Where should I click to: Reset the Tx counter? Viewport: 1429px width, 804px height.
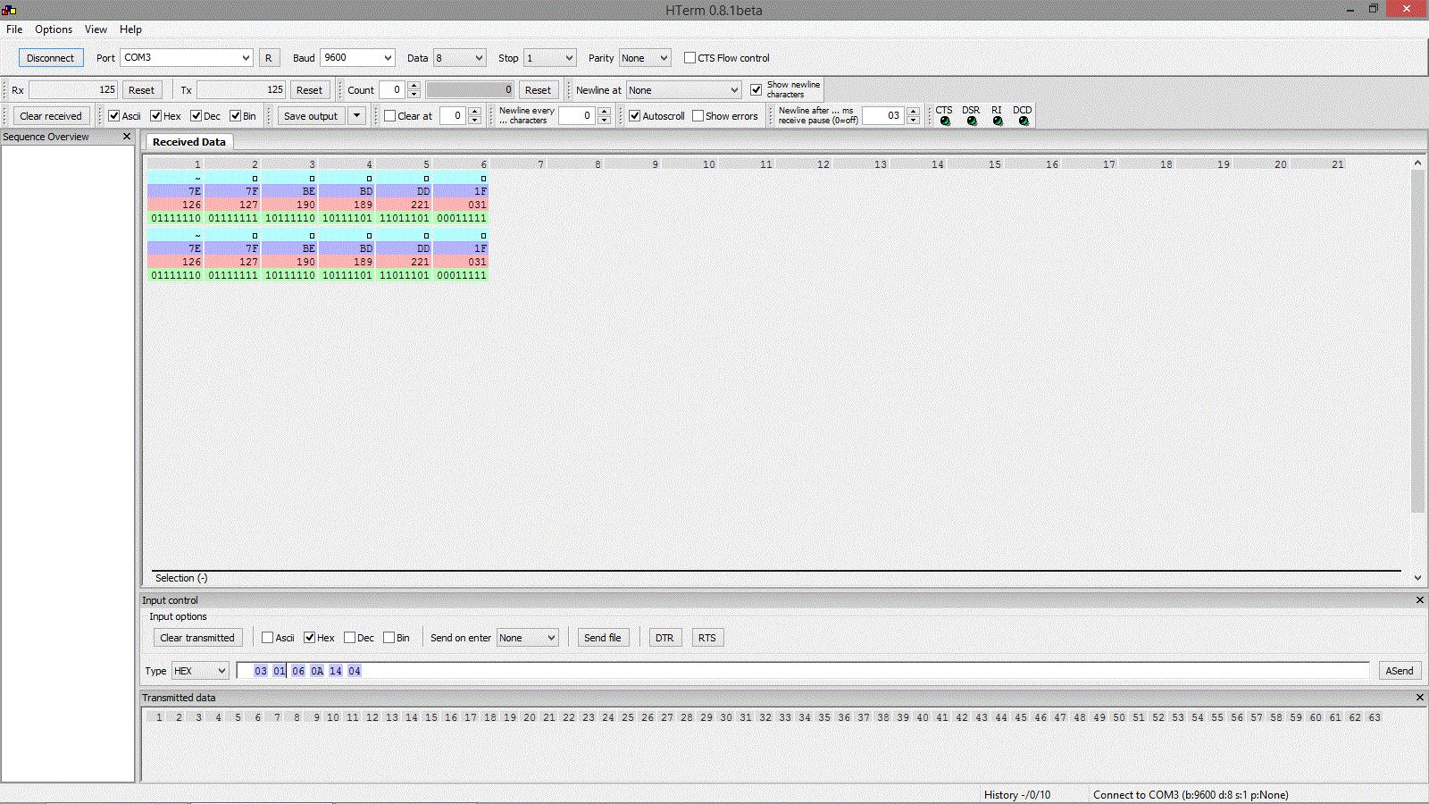pyautogui.click(x=309, y=90)
